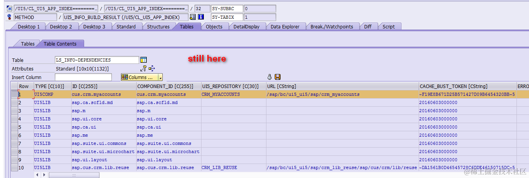Click the ID [C(255)] column header
Viewport: 529px width, 178px height.
[x=103, y=86]
